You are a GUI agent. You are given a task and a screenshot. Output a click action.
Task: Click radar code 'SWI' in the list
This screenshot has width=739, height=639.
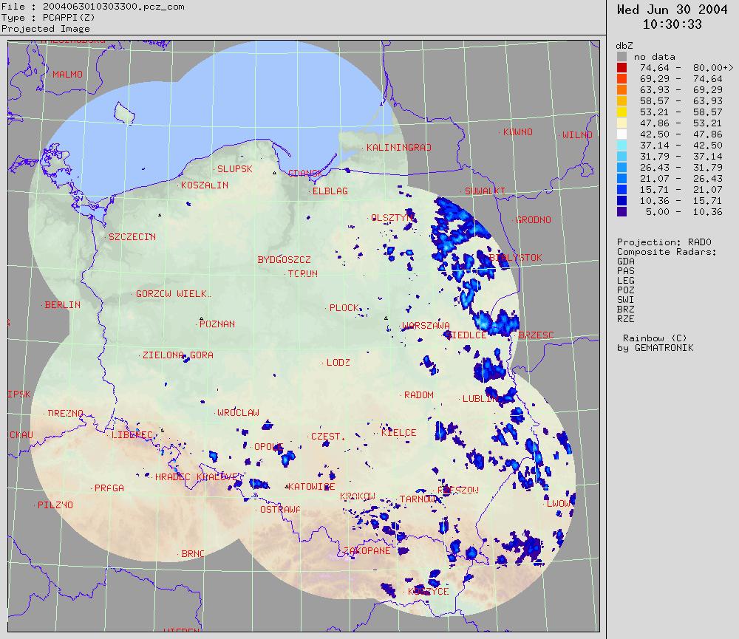coord(626,300)
